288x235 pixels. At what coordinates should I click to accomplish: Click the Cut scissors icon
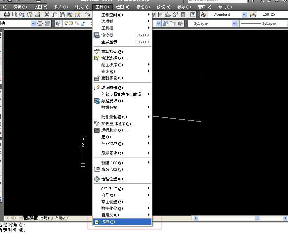(x=47, y=14)
